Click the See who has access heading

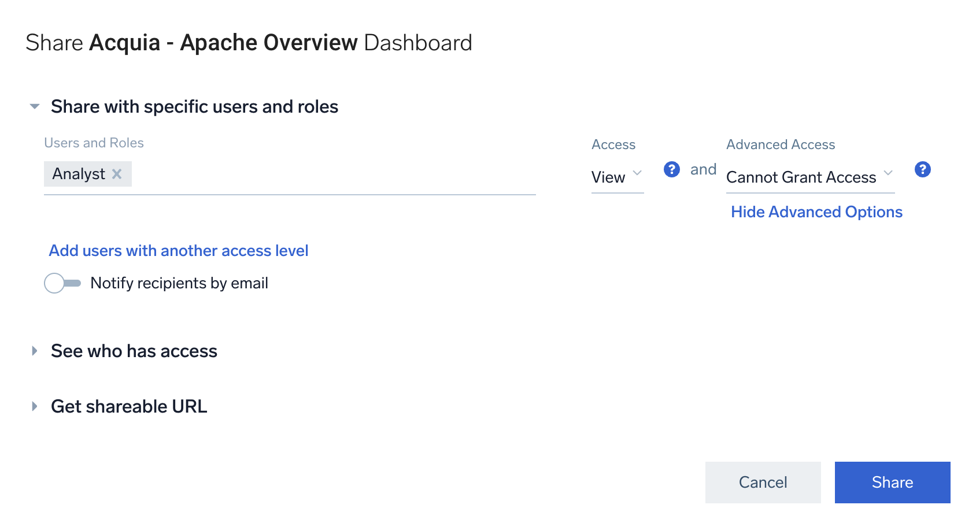point(134,351)
